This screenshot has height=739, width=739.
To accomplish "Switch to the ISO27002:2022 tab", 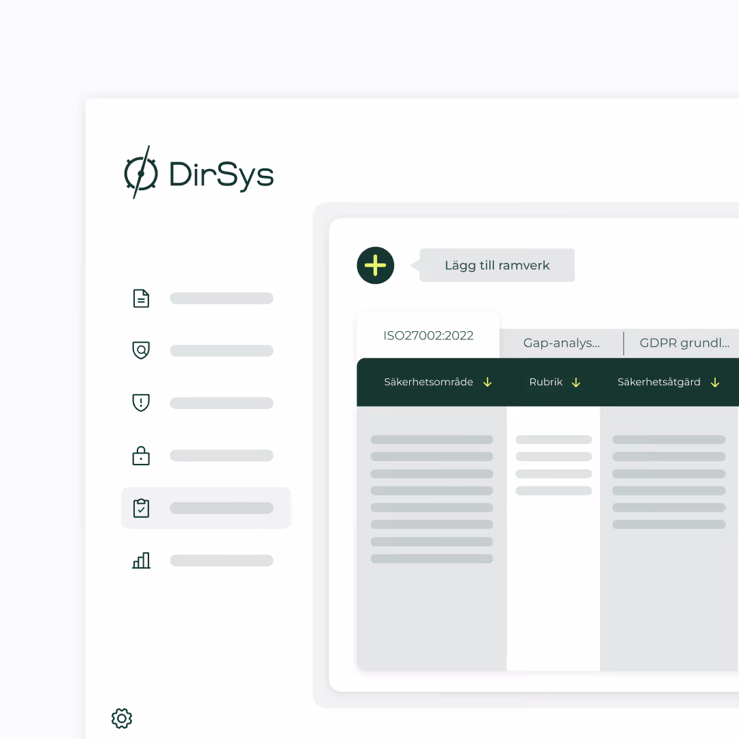I will (428, 335).
